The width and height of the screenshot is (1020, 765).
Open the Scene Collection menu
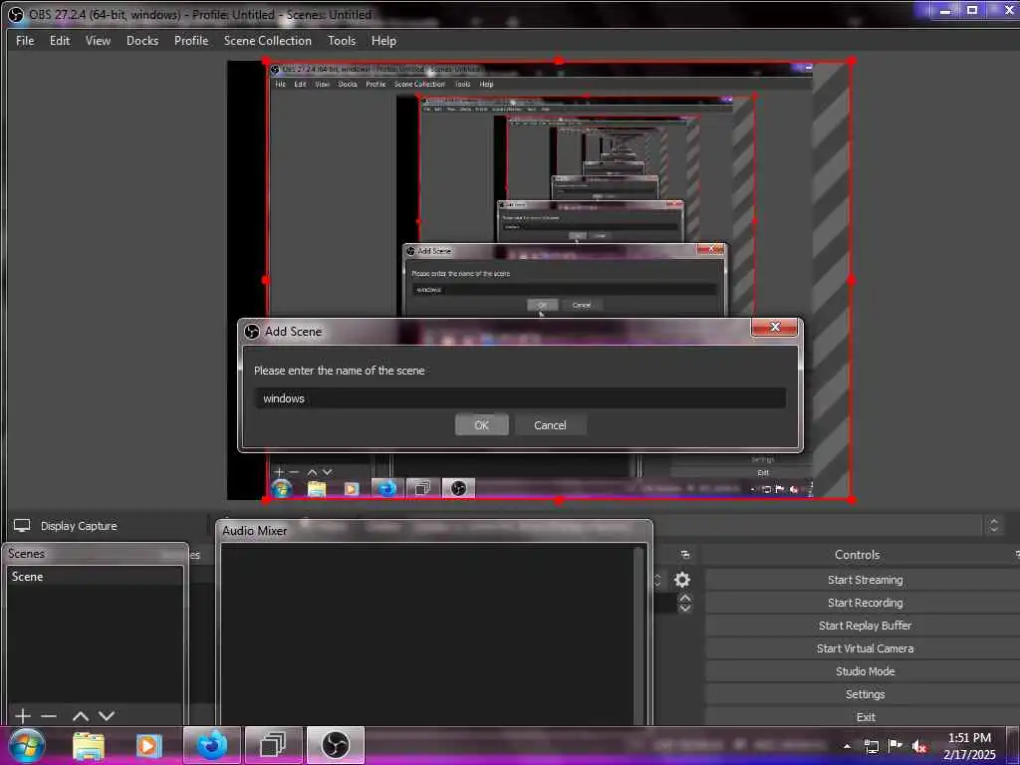tap(267, 40)
